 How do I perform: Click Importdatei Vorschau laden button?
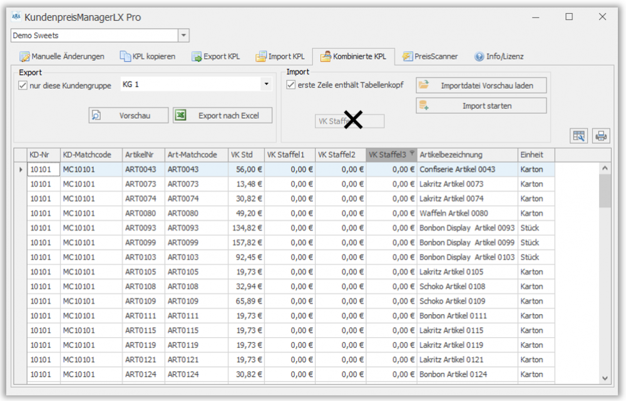coord(481,85)
